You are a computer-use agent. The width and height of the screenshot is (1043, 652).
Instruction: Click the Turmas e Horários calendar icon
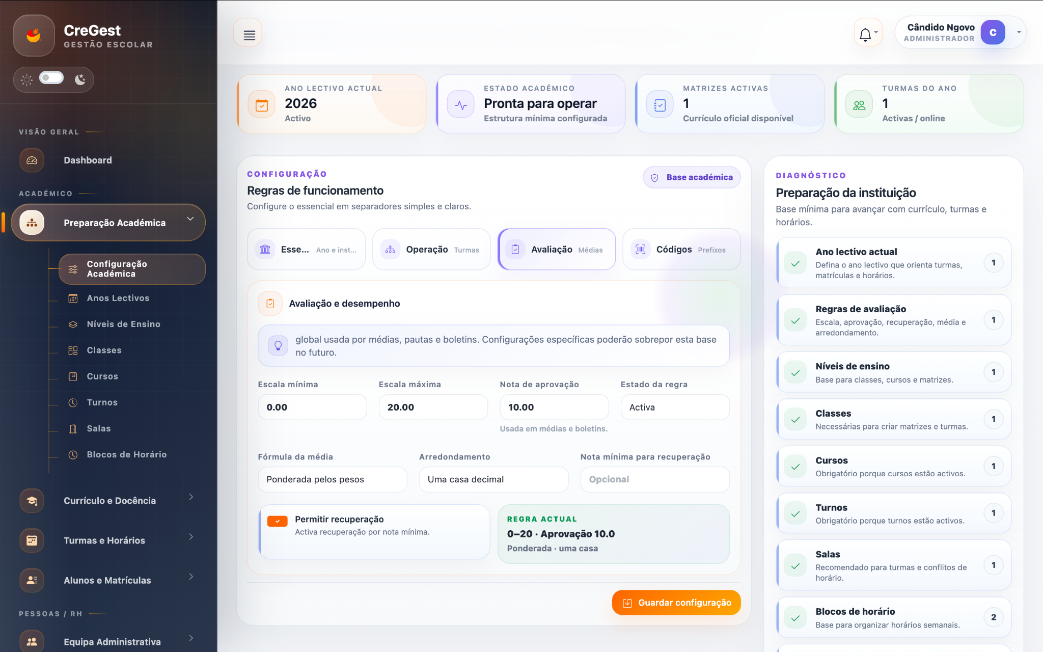pos(32,540)
